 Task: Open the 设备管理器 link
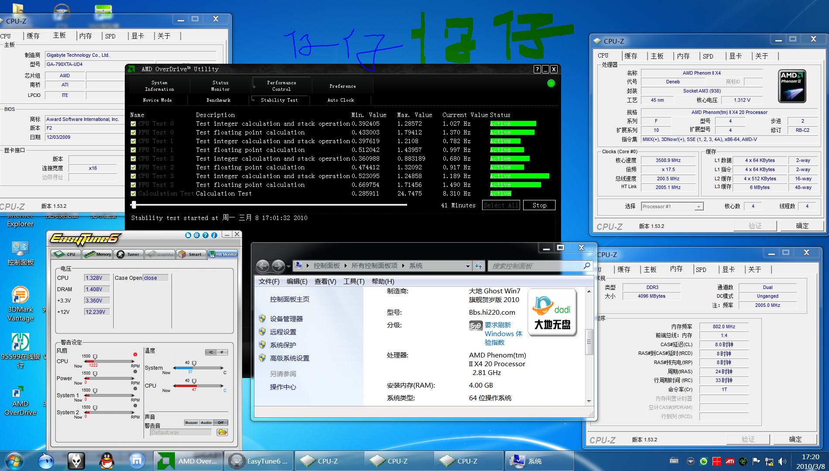[286, 319]
